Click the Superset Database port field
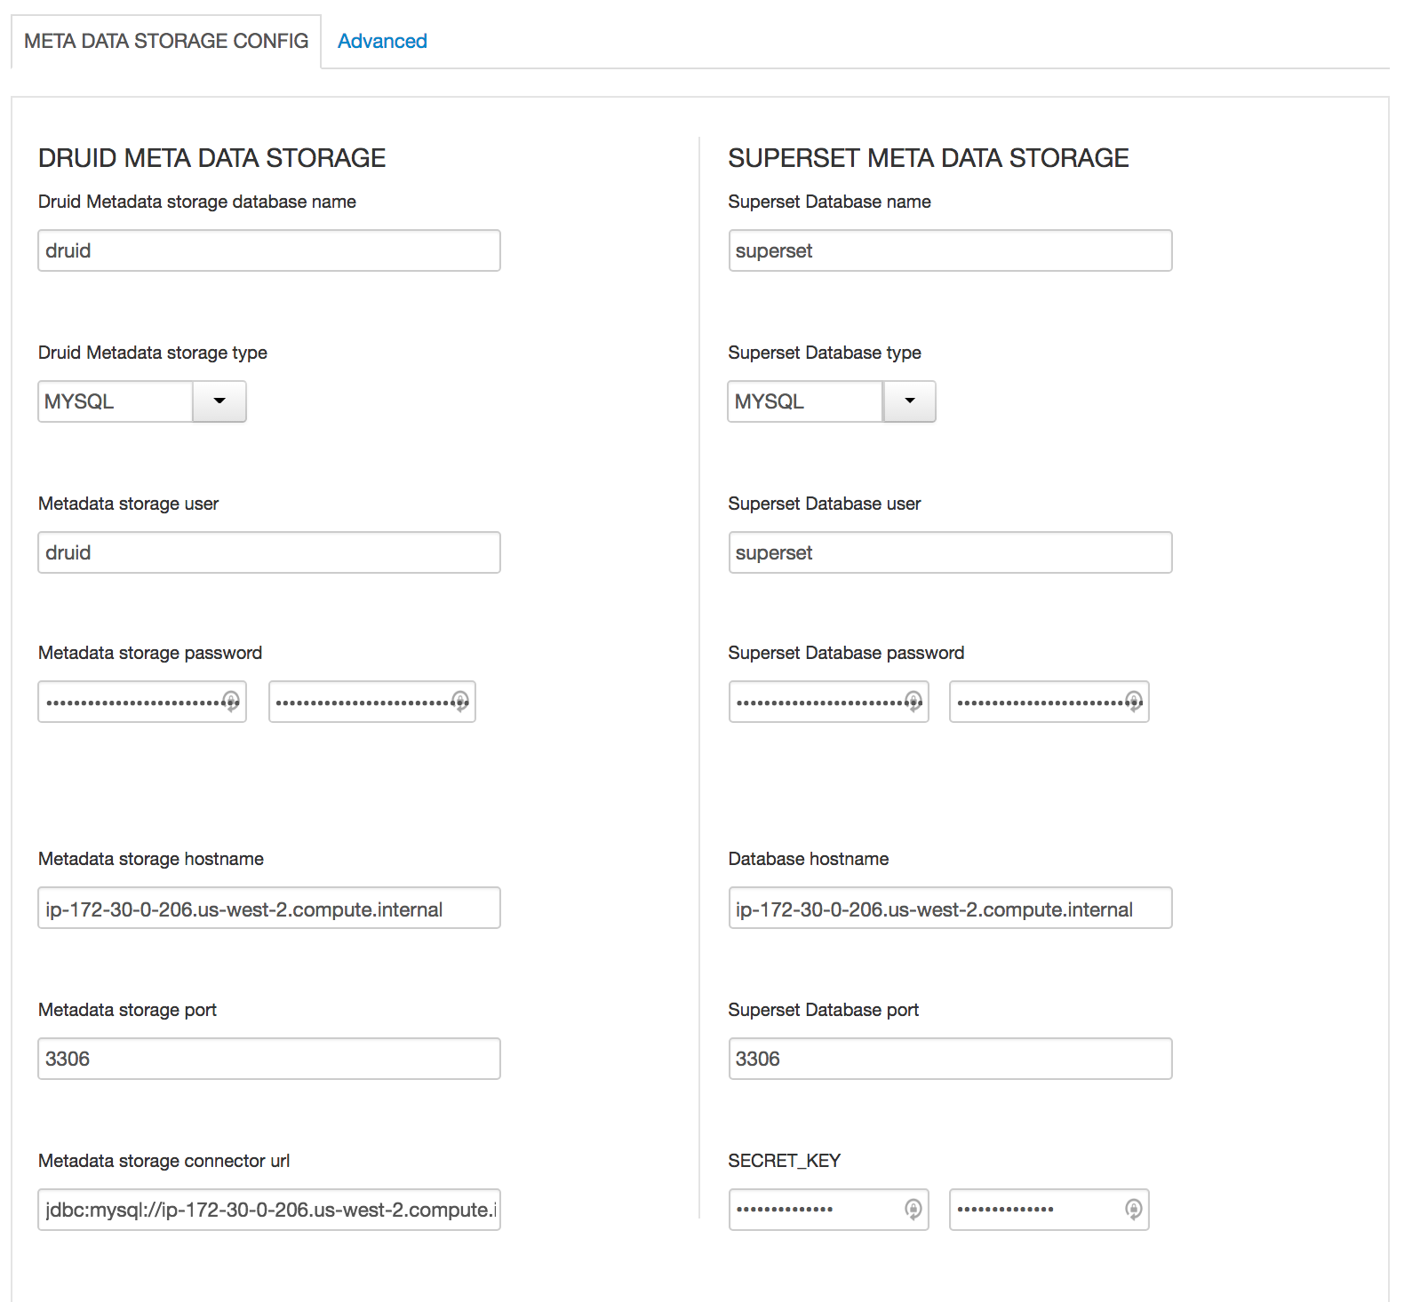The width and height of the screenshot is (1404, 1302). point(950,1059)
